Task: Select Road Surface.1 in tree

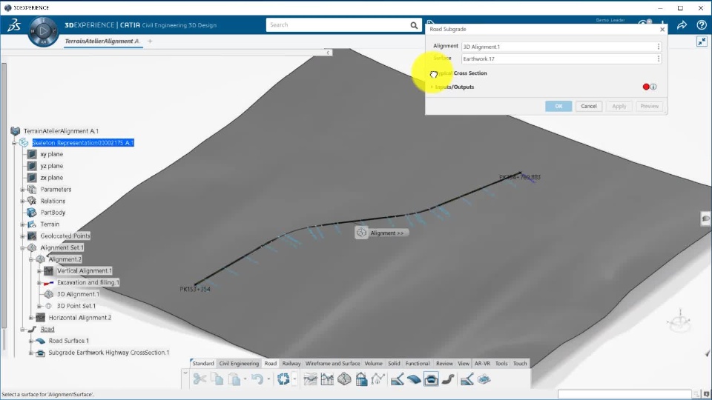Action: point(68,341)
